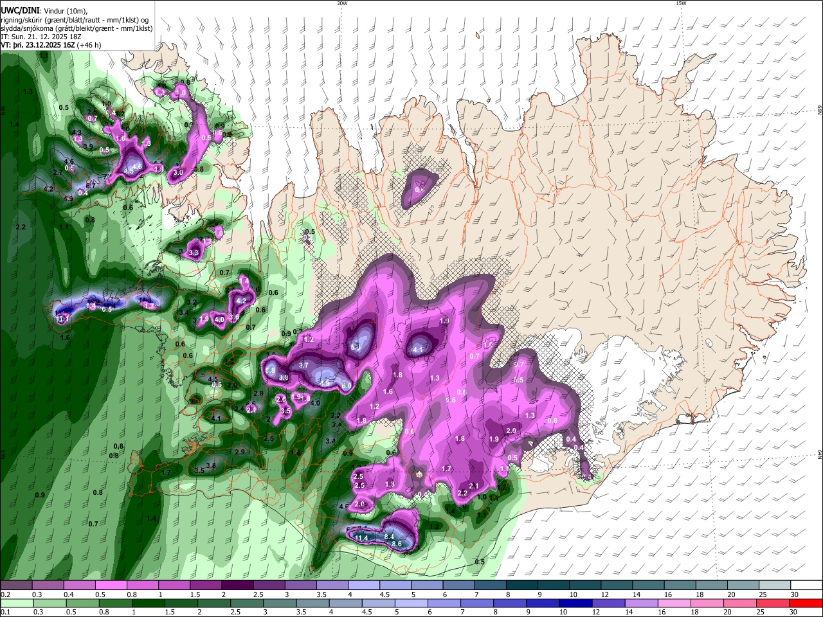Pick the red swatch labeled 30 in rain legend
Screen dimensions: 823x617
click(x=806, y=603)
